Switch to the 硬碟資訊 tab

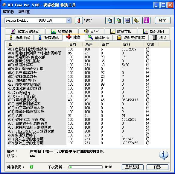coord(48,38)
